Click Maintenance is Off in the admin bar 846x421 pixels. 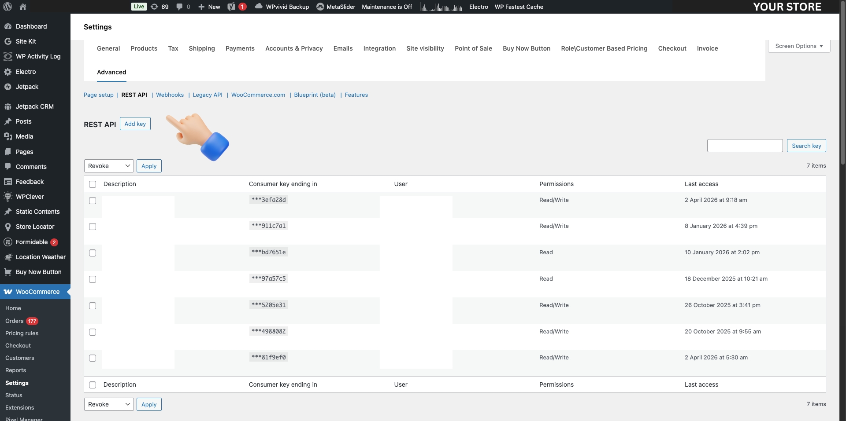pyautogui.click(x=386, y=7)
